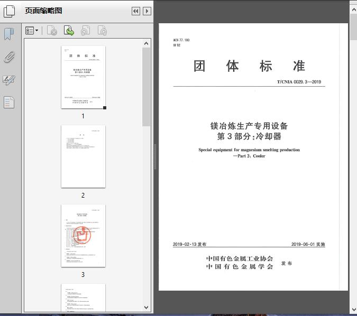Click the issue date 2019-02-13 发布
Image resolution: width=357 pixels, height=316 pixels.
point(189,244)
